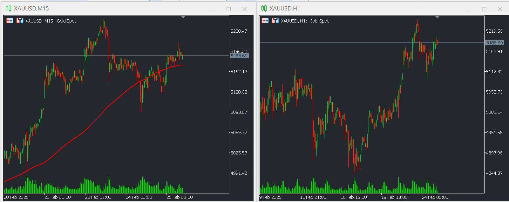Image resolution: width=509 pixels, height=202 pixels.
Task: Grab the chart shift triangle on H1 chart
Action: 438,17
